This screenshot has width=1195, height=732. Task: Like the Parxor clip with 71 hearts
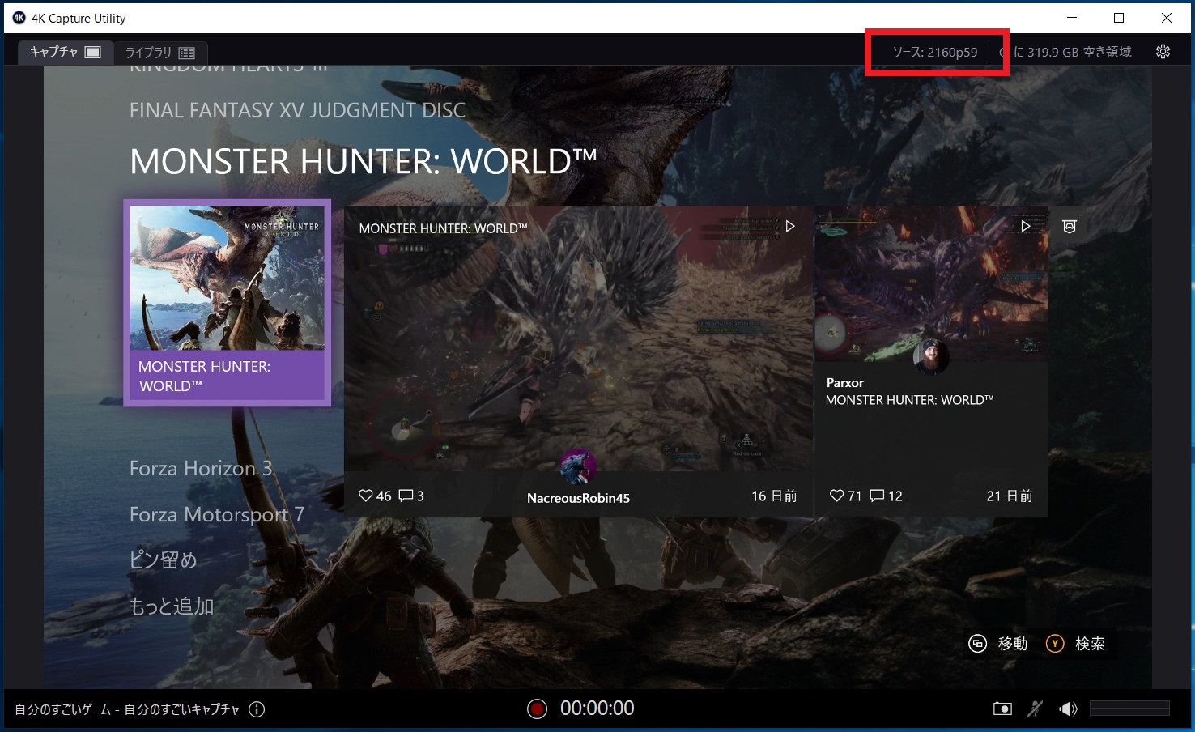[x=846, y=496]
